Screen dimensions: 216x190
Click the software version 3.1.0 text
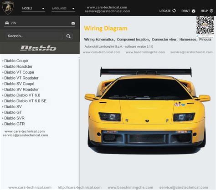click(x=139, y=47)
